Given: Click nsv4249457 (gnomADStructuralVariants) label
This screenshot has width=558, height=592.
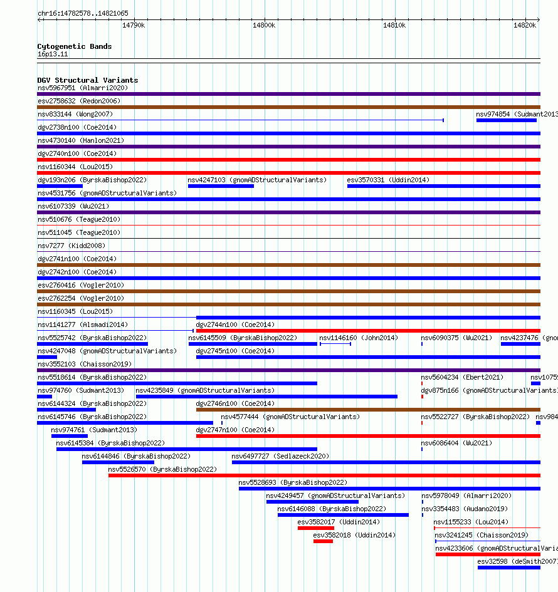Looking at the screenshot, I should point(335,496).
